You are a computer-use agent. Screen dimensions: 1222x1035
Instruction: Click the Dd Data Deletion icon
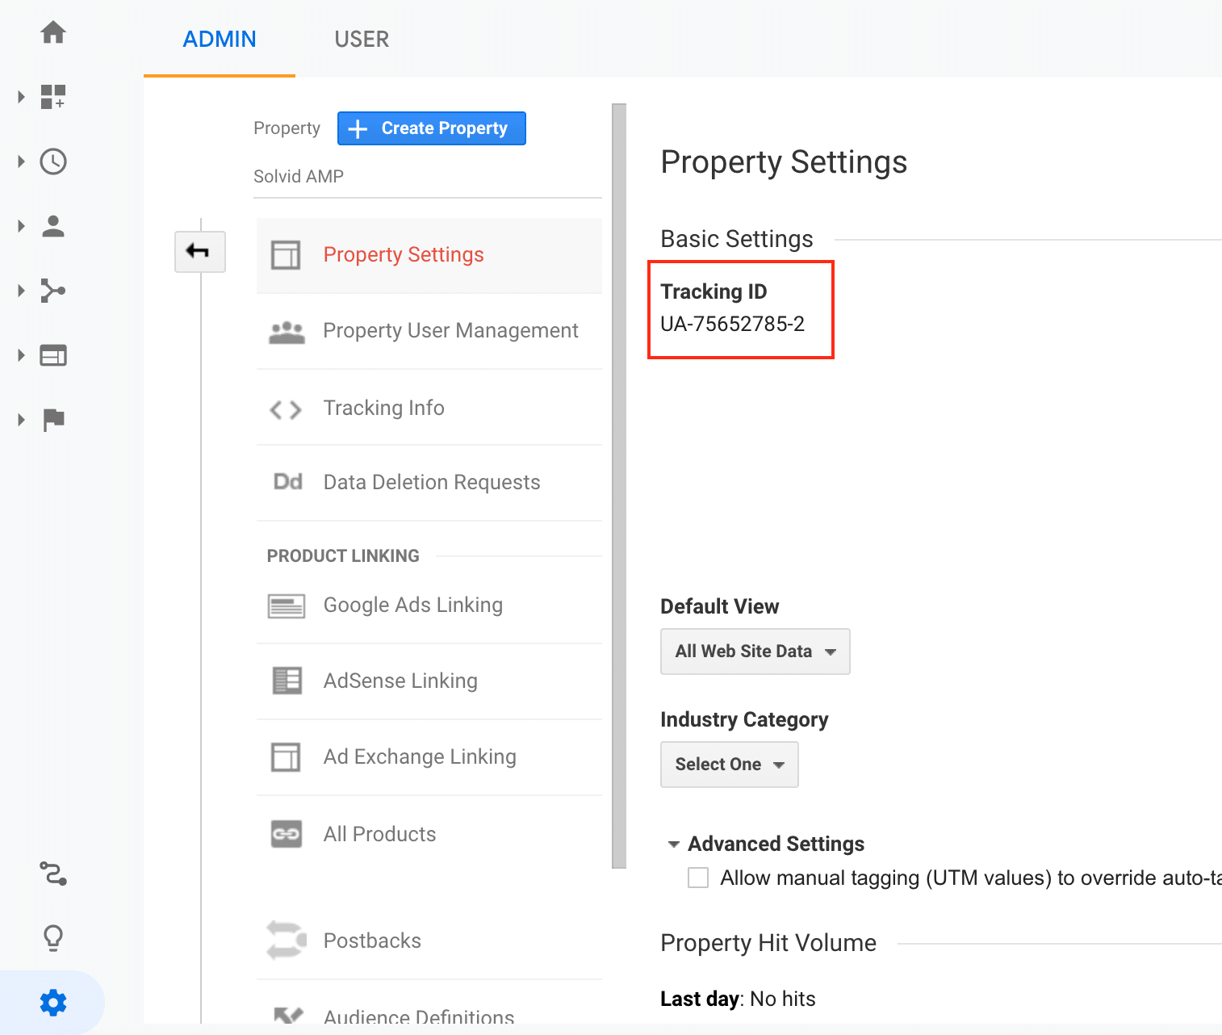click(x=287, y=482)
